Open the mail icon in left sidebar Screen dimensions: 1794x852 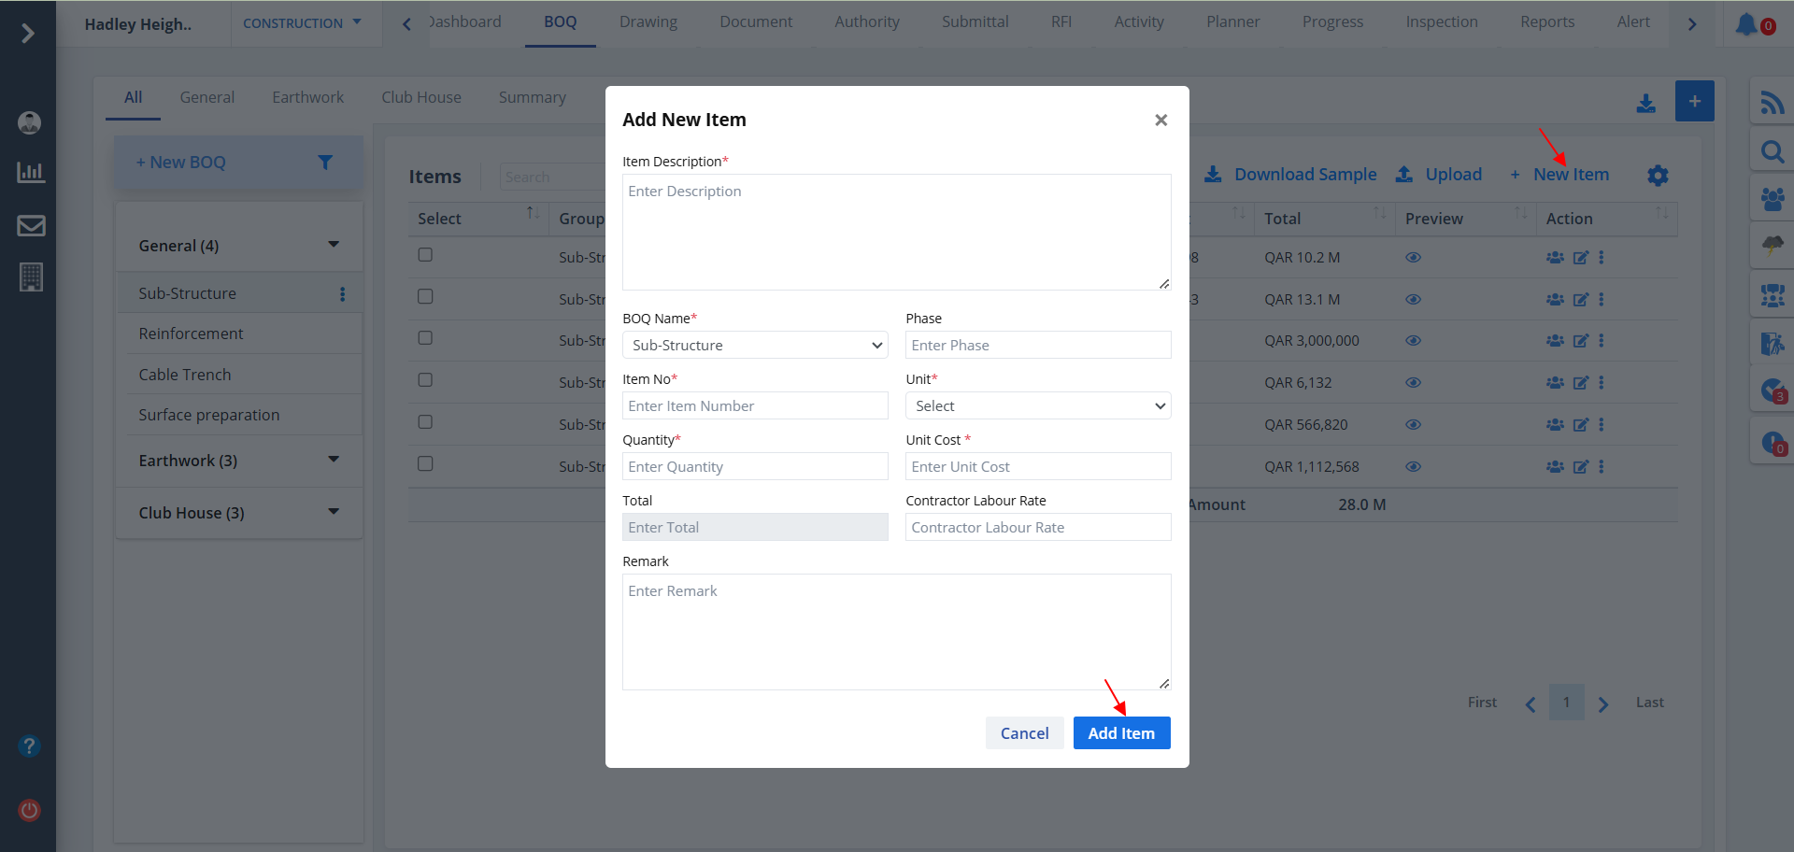[x=31, y=226]
